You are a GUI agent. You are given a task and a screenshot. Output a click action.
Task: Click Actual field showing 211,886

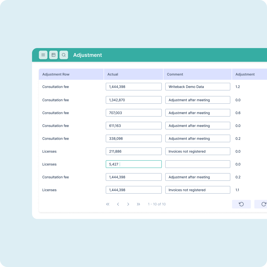(x=133, y=151)
